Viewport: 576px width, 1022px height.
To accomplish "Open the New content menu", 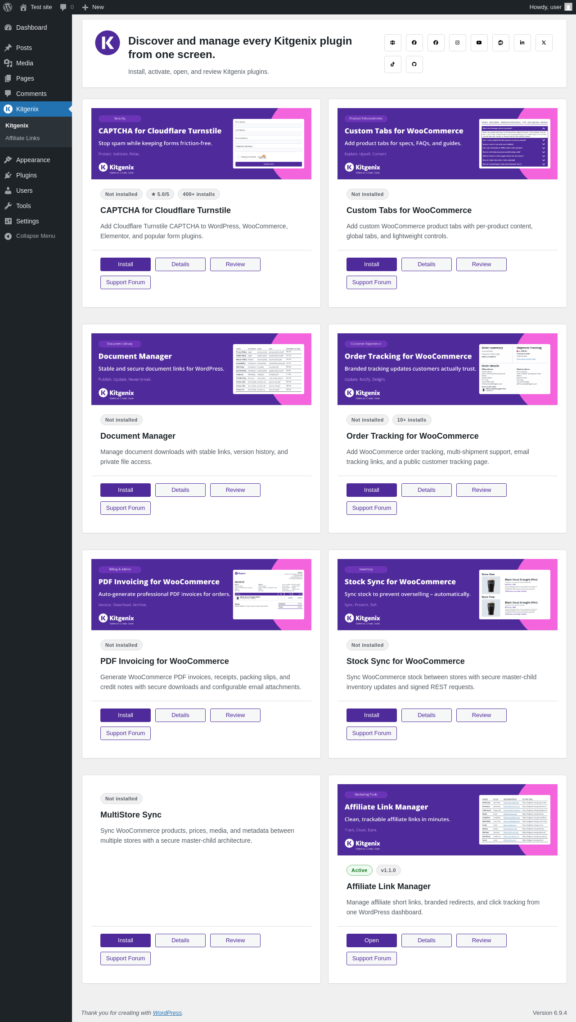I will click(x=93, y=7).
